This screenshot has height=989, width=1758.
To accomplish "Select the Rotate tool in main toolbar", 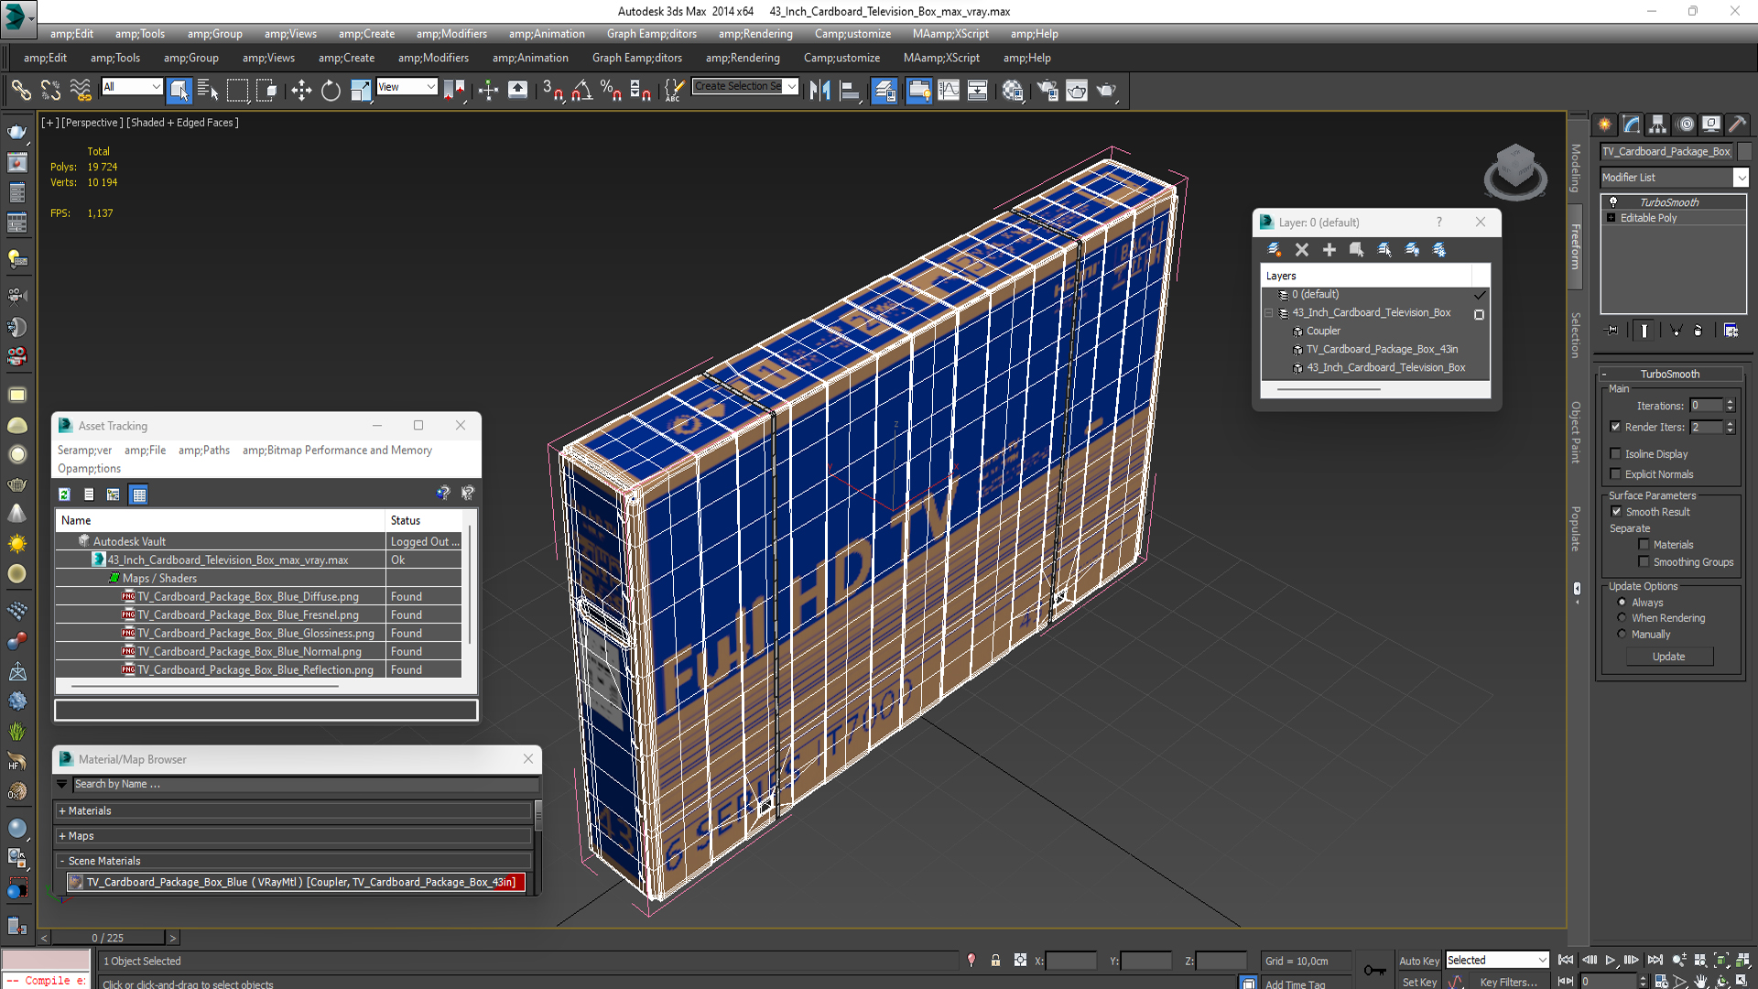I will 331,90.
